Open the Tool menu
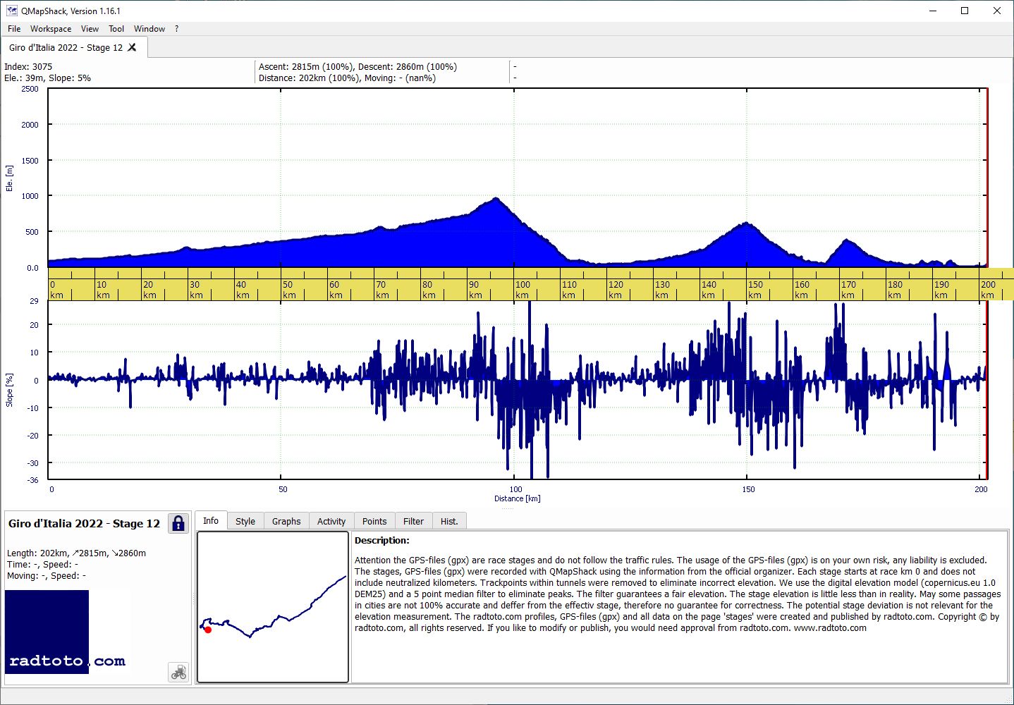 coord(116,29)
